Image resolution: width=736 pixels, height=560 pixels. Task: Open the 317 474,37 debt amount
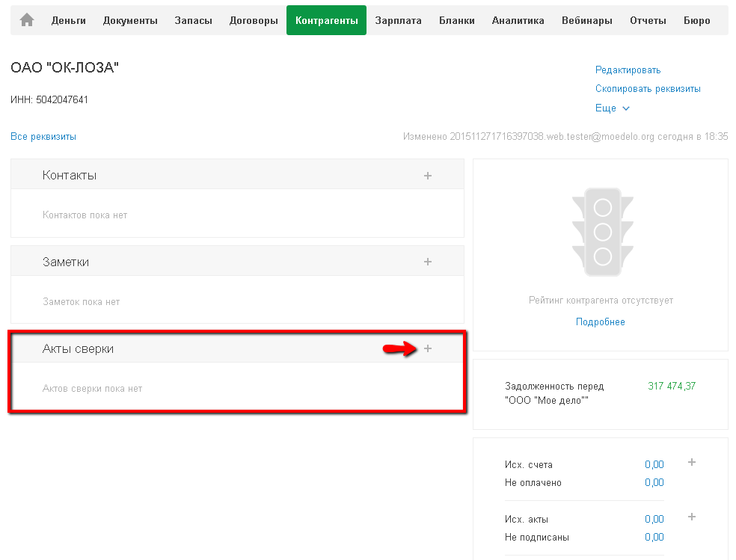(x=672, y=386)
